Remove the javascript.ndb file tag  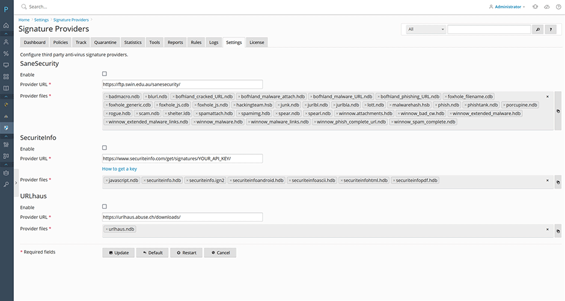click(x=106, y=180)
